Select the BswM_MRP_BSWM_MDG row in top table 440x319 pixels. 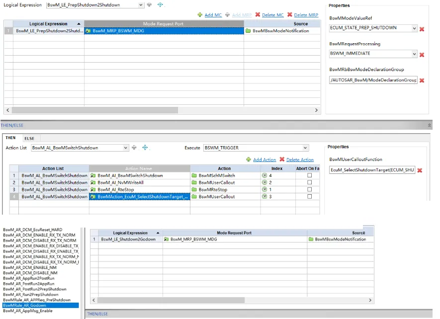(x=164, y=31)
